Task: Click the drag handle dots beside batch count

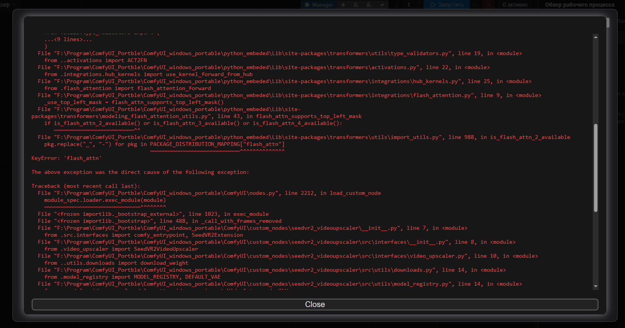Action: 397,5
